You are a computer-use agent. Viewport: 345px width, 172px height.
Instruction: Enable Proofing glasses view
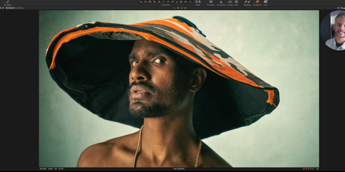pos(230,2)
